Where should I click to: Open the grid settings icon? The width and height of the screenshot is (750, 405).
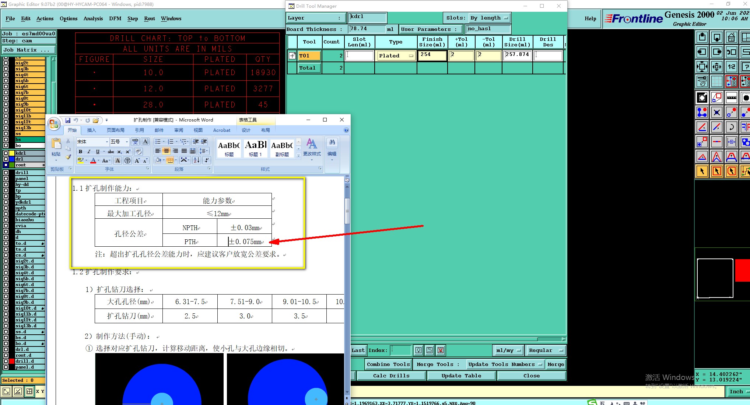(716, 81)
